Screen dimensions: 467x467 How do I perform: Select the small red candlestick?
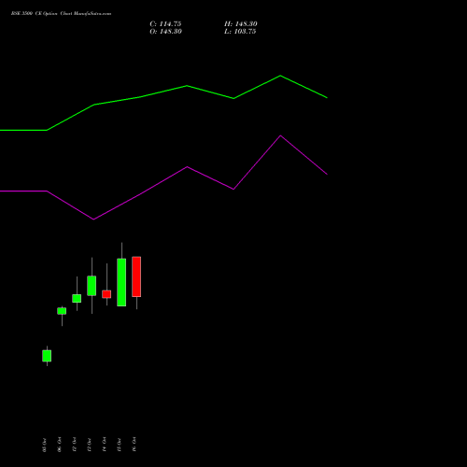click(x=106, y=294)
